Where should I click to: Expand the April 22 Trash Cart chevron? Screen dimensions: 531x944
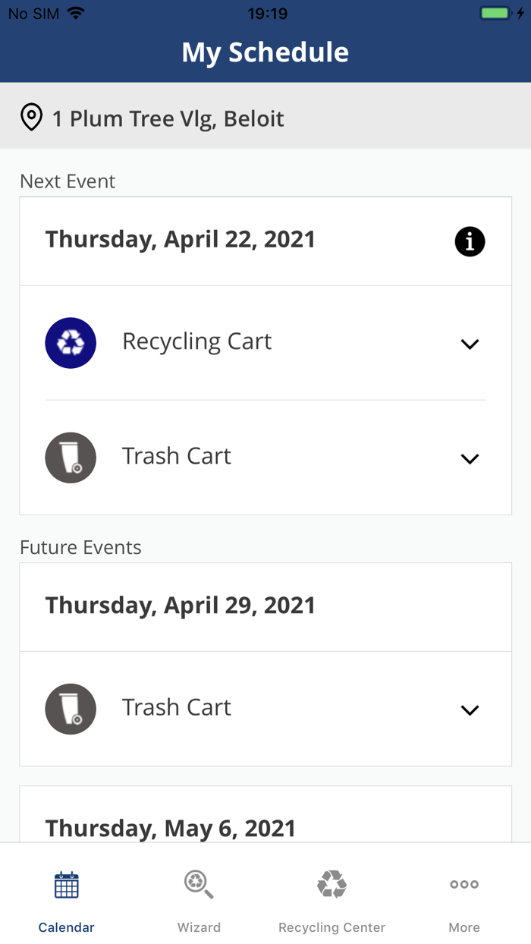coord(470,458)
